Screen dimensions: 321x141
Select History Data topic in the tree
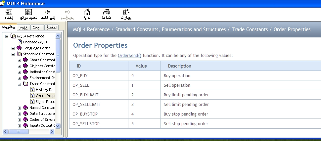click(45, 90)
